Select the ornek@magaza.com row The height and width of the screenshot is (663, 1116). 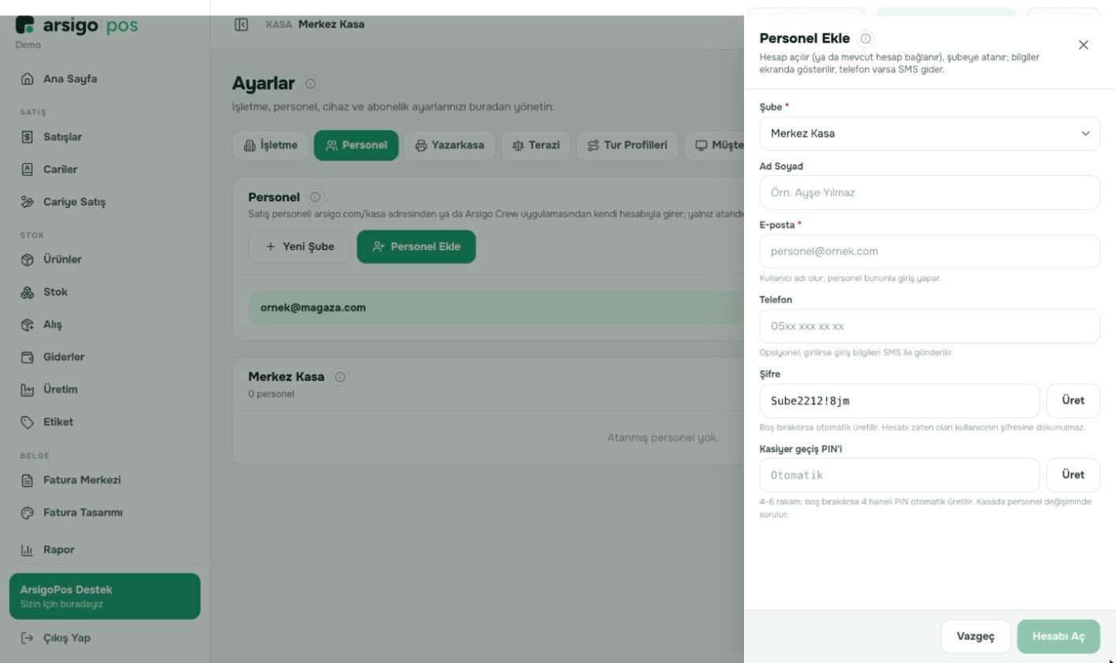pyautogui.click(x=496, y=308)
